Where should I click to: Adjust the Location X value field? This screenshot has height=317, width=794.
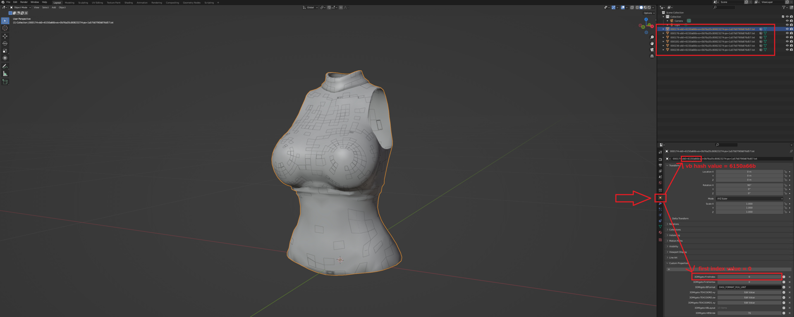click(x=749, y=172)
